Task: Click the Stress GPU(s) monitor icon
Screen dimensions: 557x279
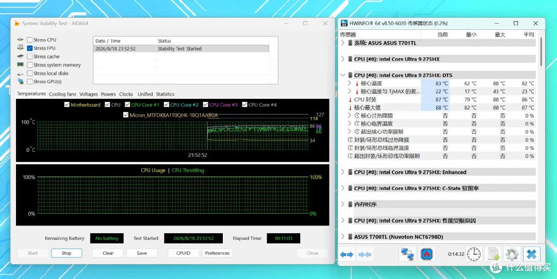Action: (21, 81)
